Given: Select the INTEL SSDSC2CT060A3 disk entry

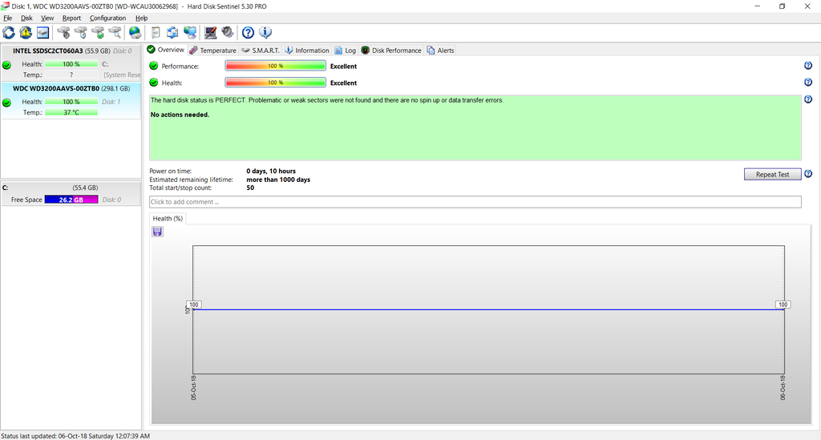Looking at the screenshot, I should 71,63.
